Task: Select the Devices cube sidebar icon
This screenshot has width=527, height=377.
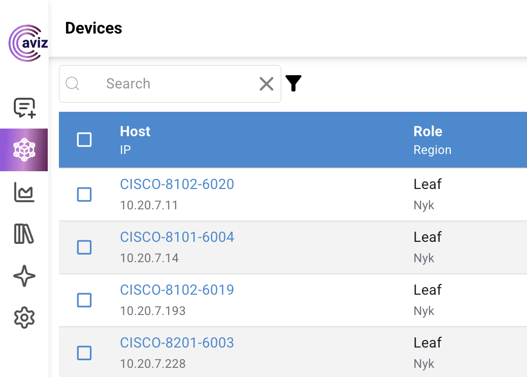Action: [x=24, y=150]
